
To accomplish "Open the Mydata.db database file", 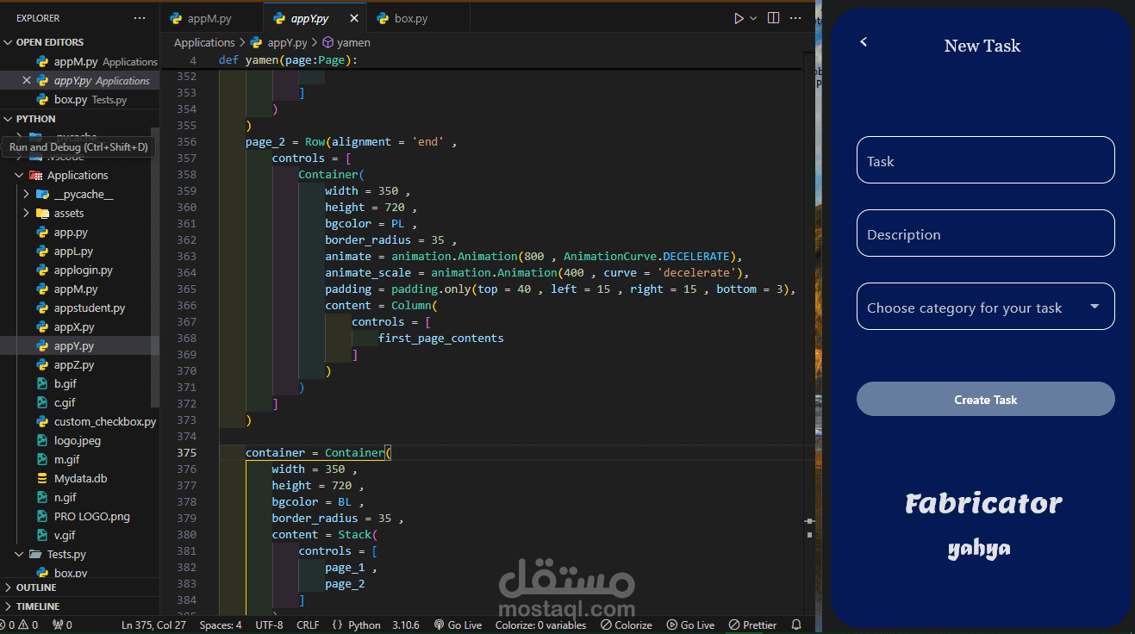I will click(80, 479).
